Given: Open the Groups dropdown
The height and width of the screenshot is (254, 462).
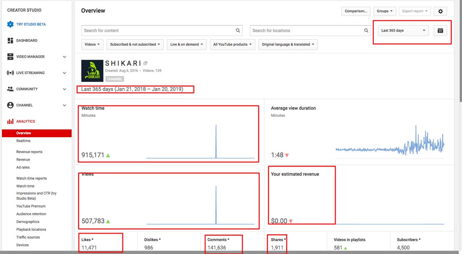Looking at the screenshot, I should pyautogui.click(x=385, y=11).
